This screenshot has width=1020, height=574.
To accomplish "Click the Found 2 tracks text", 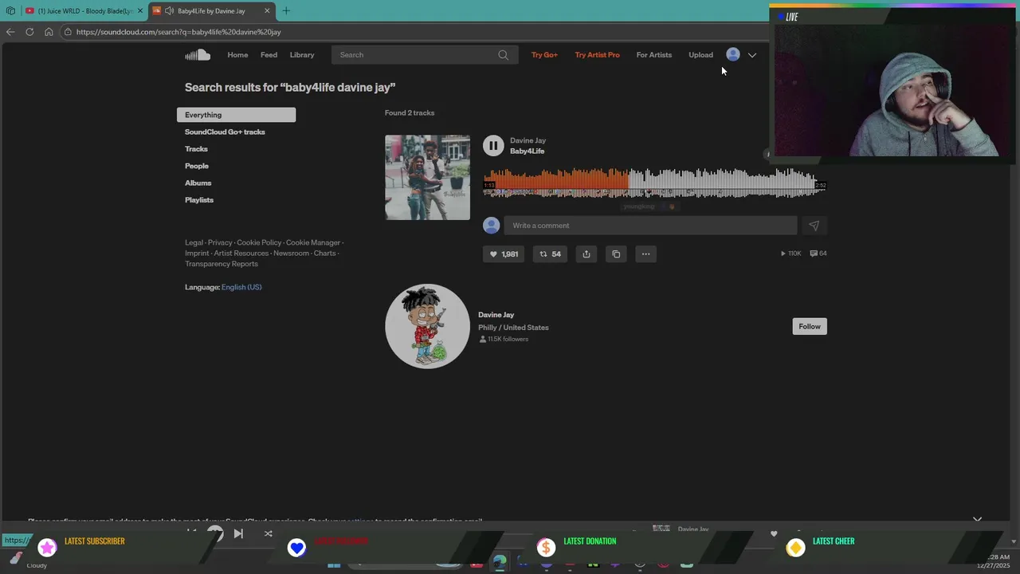I will click(x=410, y=113).
